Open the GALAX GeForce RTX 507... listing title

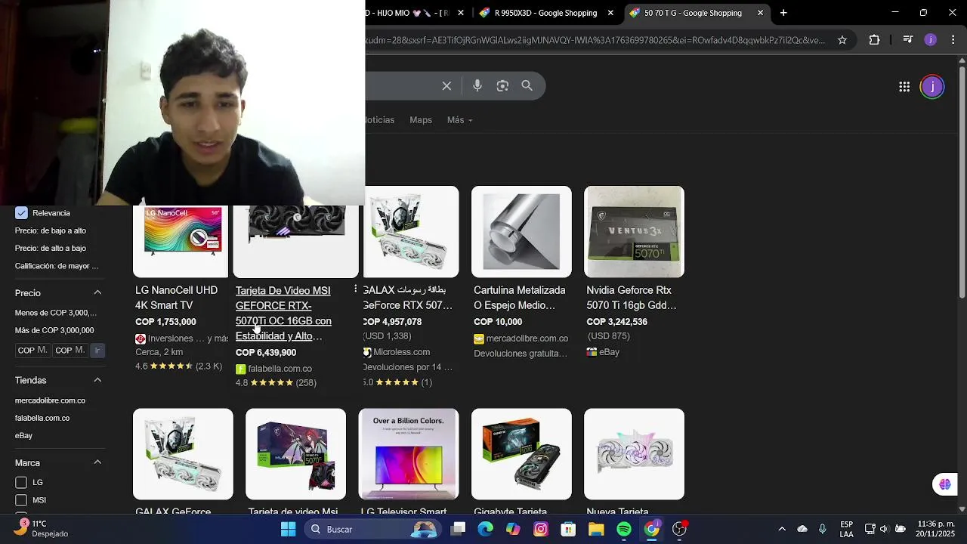407,298
